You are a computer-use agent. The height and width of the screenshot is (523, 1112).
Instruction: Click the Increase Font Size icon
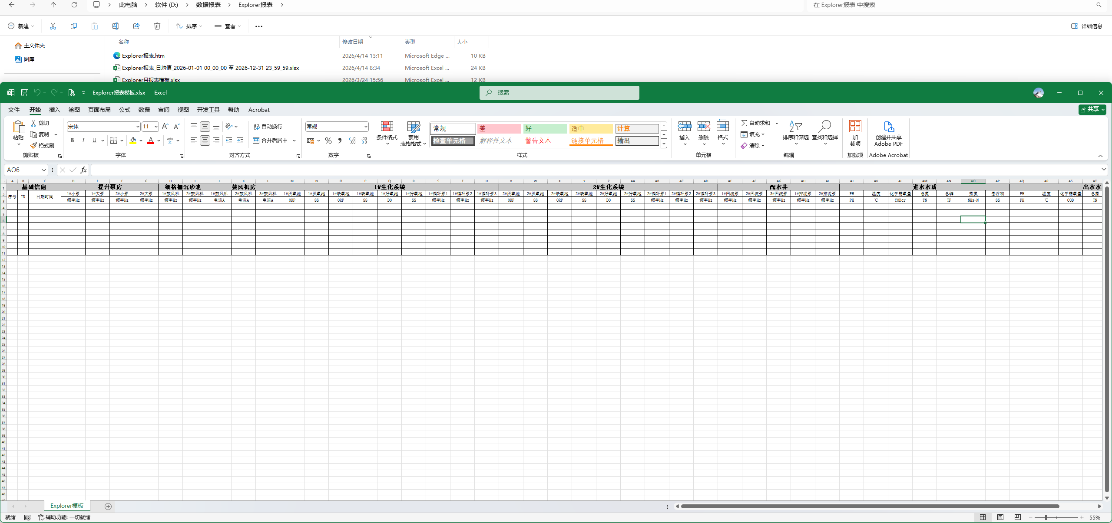tap(165, 126)
